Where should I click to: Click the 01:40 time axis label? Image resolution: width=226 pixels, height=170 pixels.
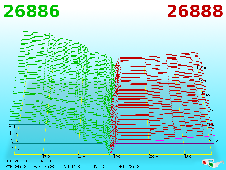211,125
